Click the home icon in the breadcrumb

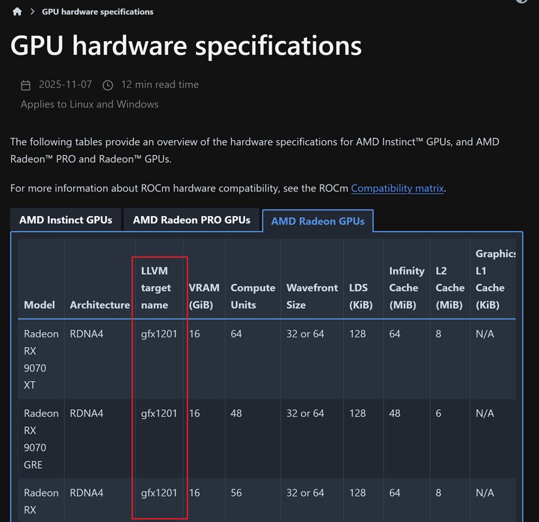coord(17,12)
